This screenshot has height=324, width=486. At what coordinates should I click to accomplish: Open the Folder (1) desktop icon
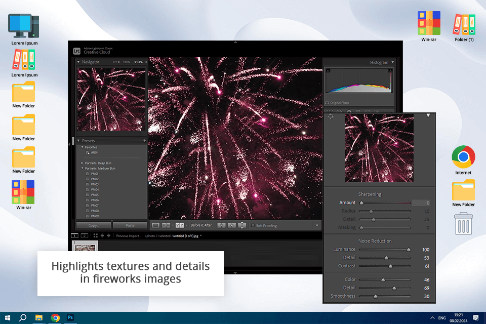[464, 24]
